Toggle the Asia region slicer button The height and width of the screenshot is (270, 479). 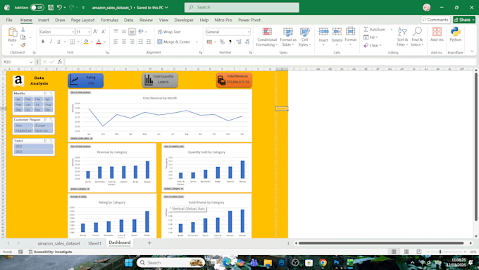pos(23,125)
